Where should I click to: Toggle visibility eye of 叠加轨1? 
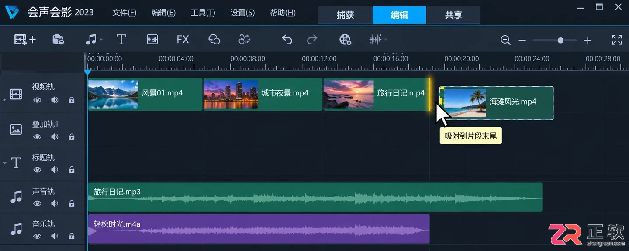coord(38,137)
